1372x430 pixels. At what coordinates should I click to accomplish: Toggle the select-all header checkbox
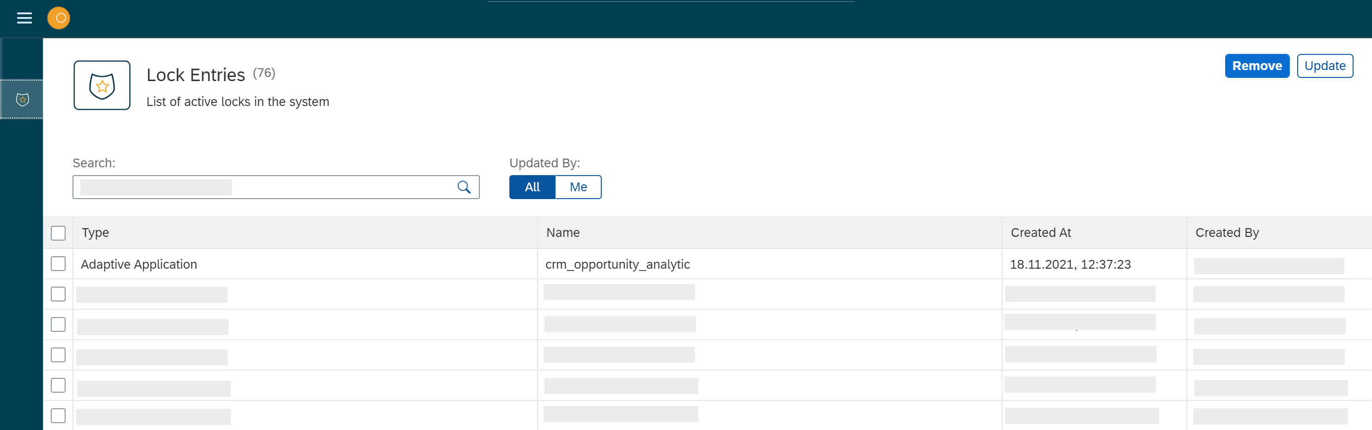click(58, 233)
